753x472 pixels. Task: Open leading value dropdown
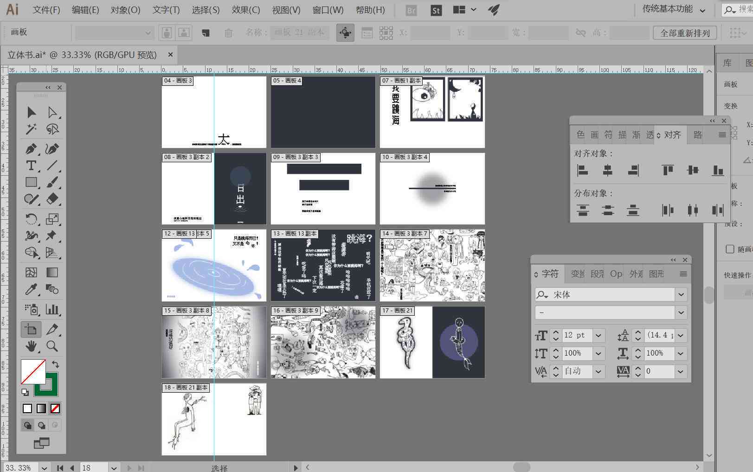pyautogui.click(x=681, y=335)
